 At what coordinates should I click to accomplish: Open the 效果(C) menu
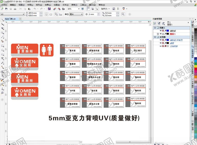point(48,5)
